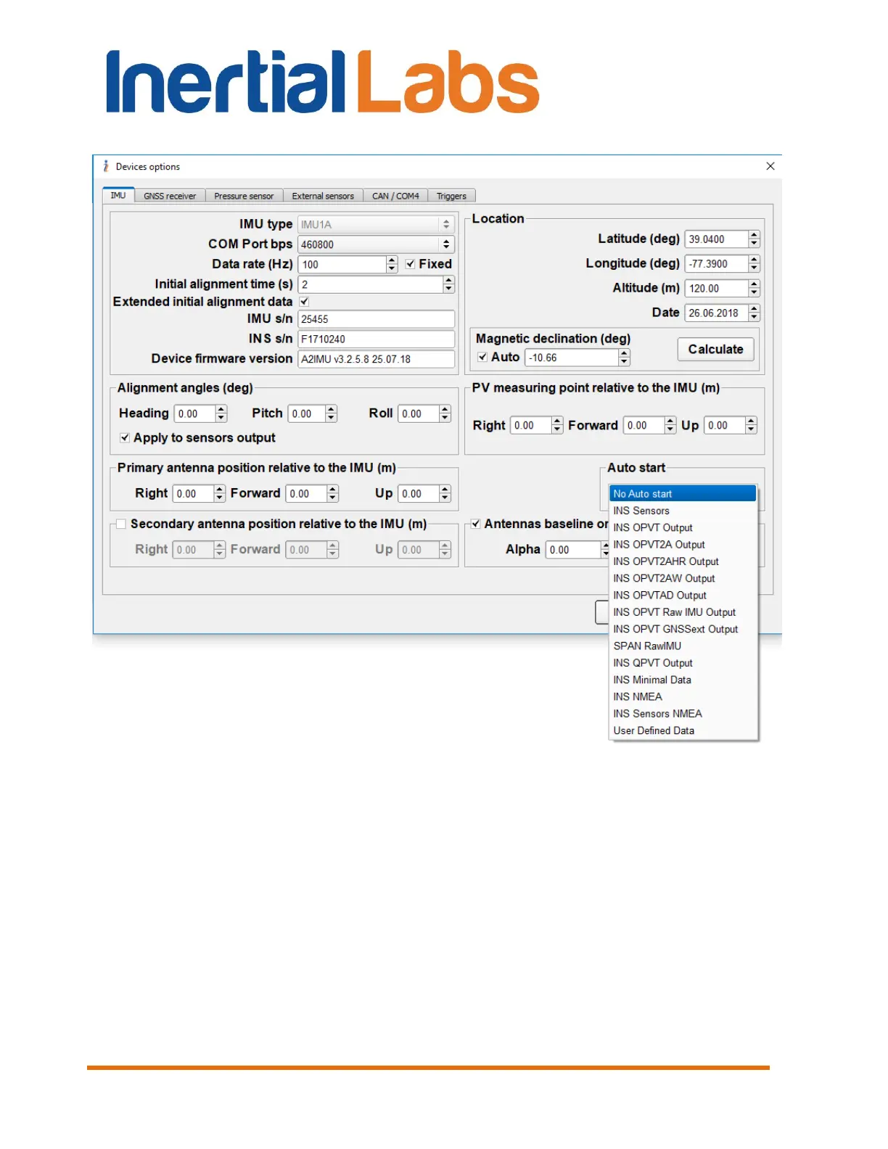Click PV measuring point Up spinner
The height and width of the screenshot is (1149, 888).
coord(751,425)
